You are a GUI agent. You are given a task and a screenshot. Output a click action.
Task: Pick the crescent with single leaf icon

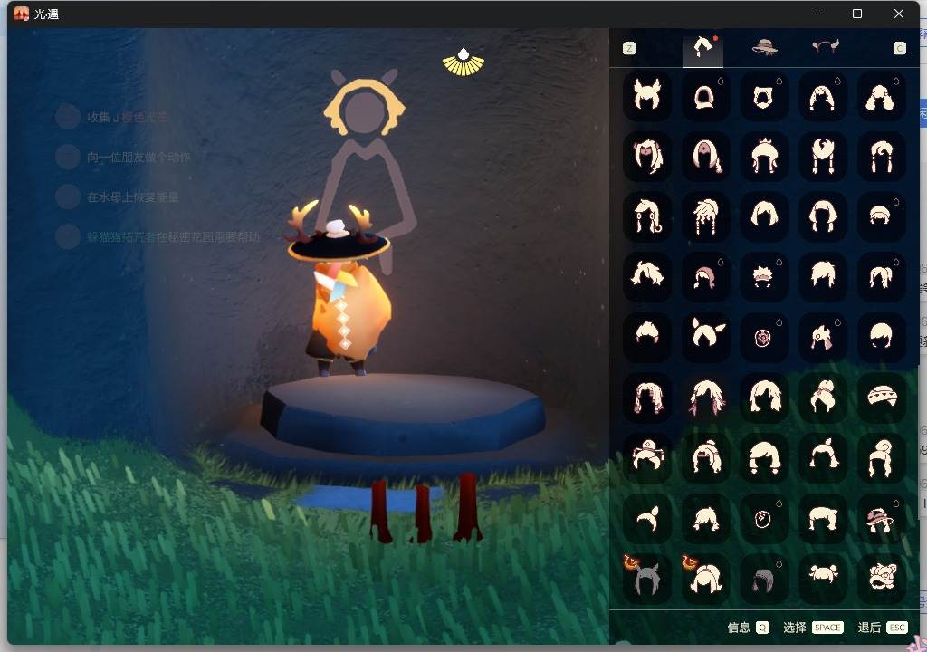point(646,518)
